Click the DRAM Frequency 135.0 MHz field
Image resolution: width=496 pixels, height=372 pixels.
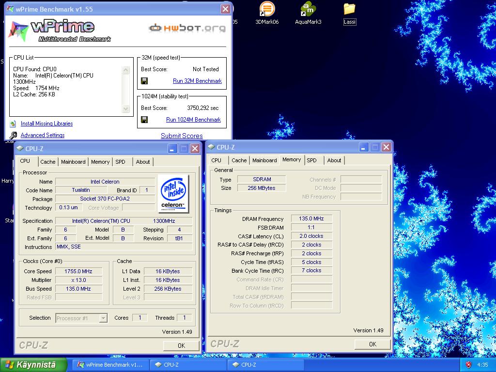click(x=311, y=218)
